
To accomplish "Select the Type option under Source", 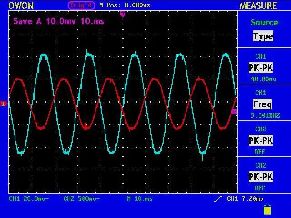I will click(x=263, y=36).
